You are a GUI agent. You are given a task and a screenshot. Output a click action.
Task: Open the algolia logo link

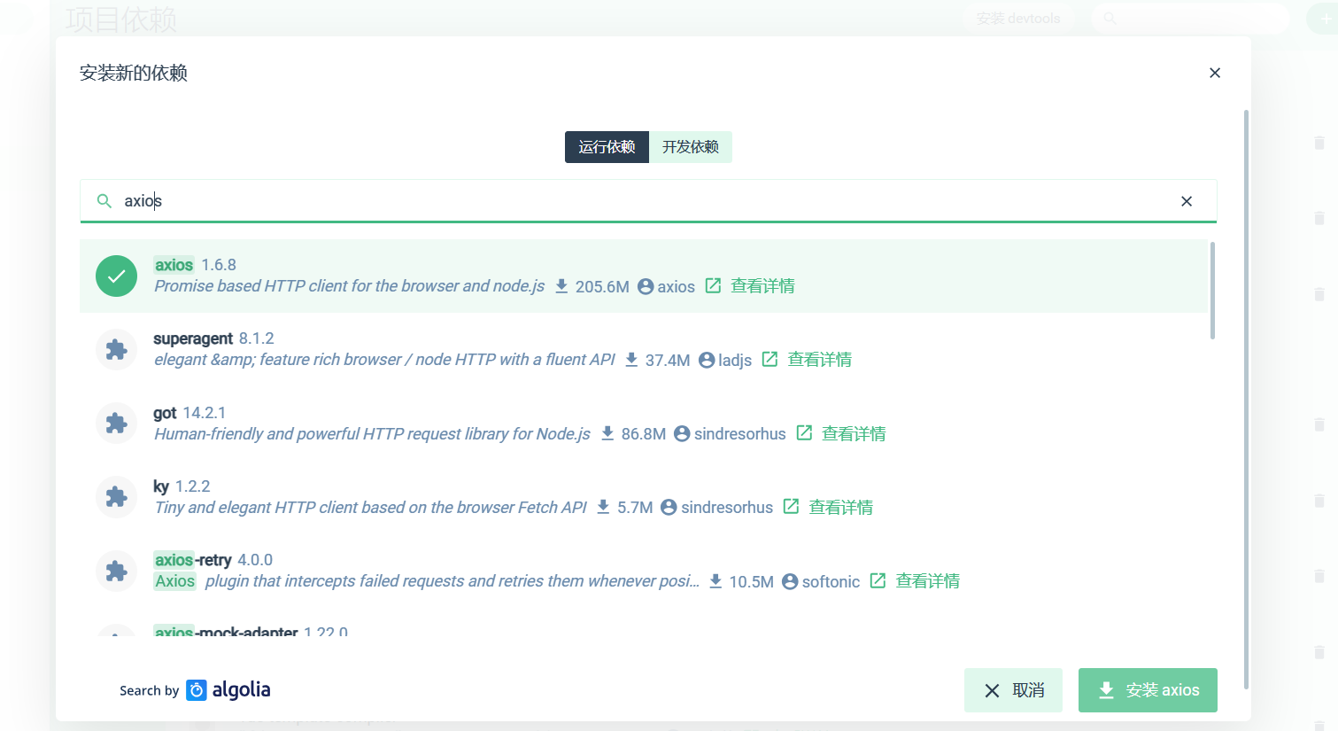coord(228,690)
